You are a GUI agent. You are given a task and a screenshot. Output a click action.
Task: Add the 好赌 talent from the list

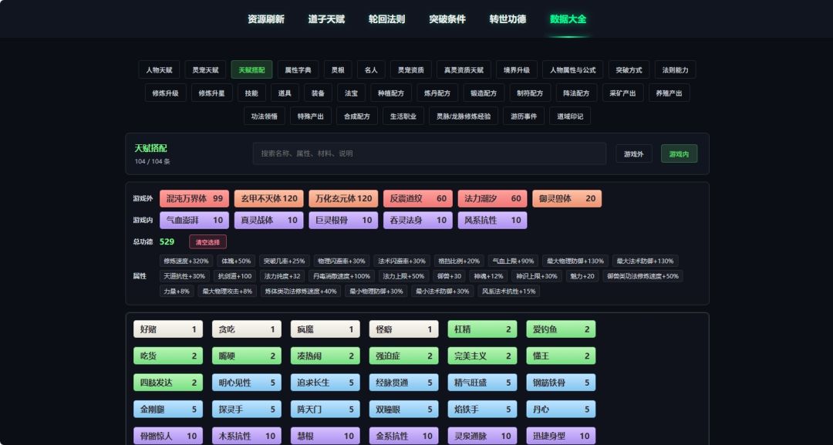point(168,329)
